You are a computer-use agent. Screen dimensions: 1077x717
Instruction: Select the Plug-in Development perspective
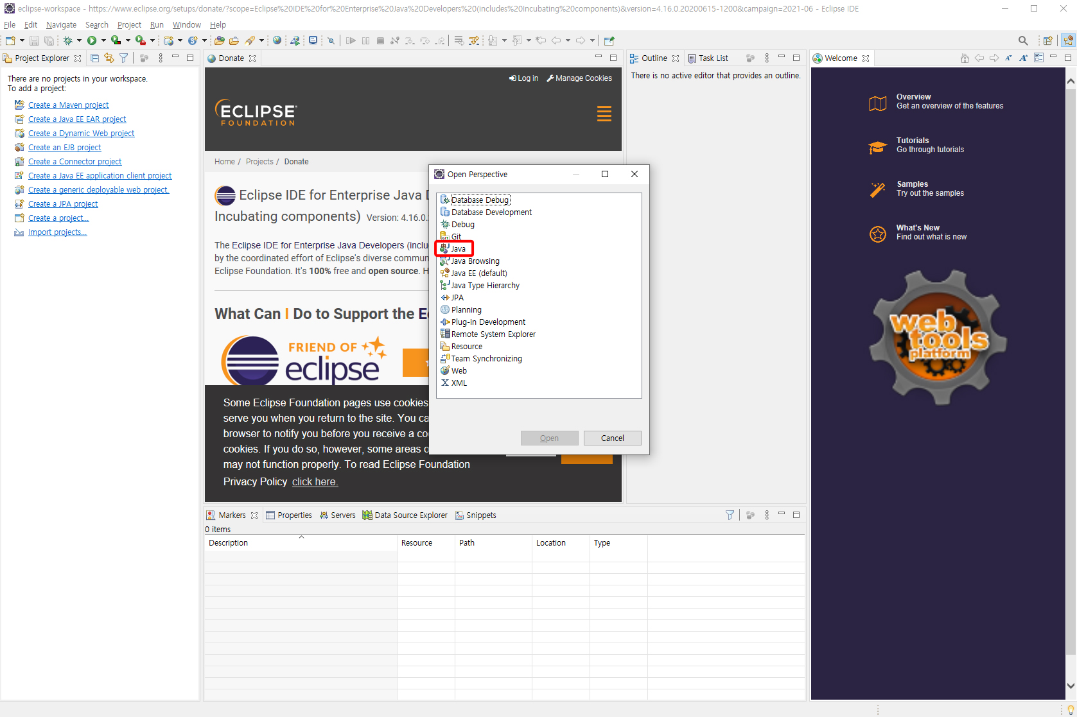click(483, 322)
